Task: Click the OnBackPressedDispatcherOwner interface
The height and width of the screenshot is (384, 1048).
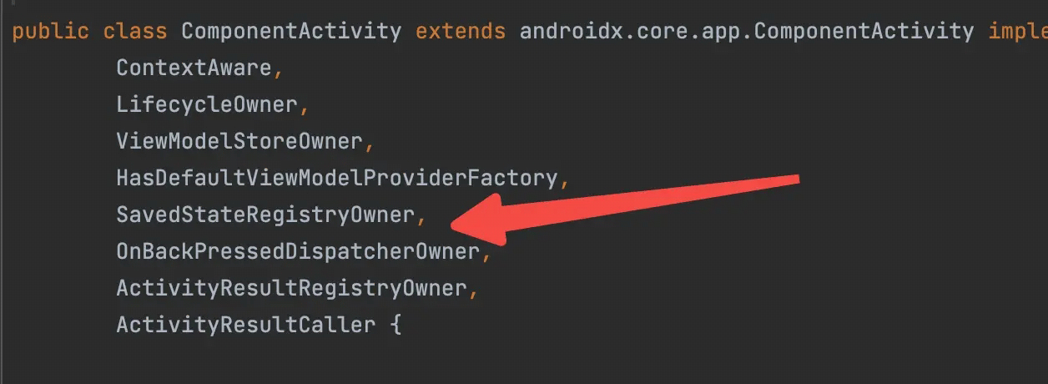Action: [298, 251]
